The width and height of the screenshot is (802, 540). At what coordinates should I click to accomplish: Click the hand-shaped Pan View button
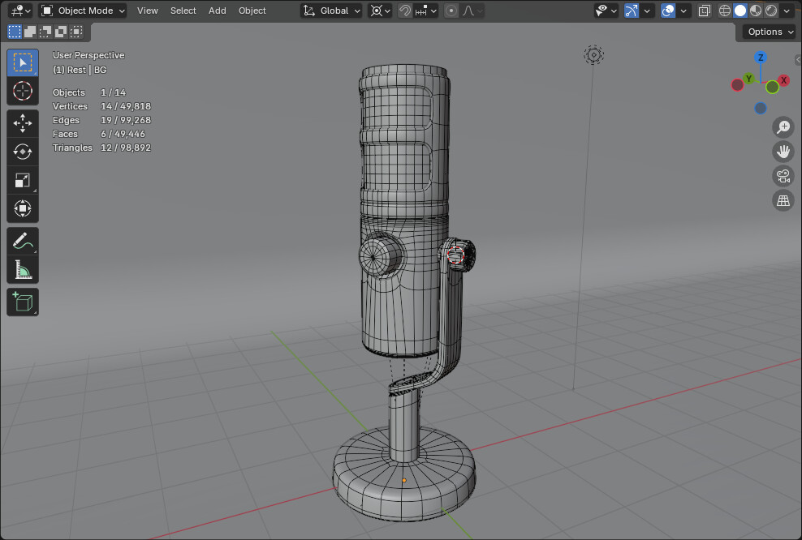[783, 152]
